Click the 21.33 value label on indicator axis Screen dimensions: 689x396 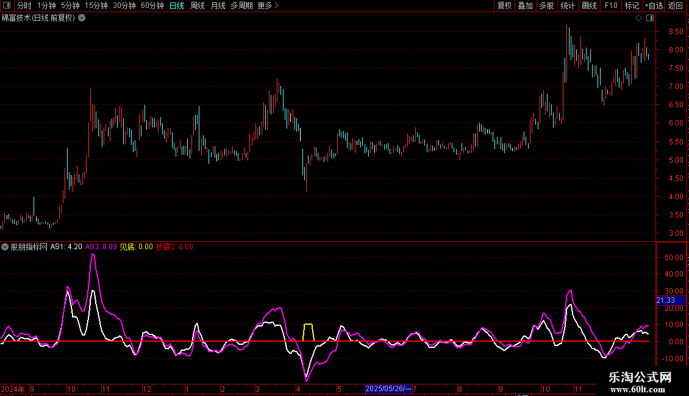[x=666, y=300]
